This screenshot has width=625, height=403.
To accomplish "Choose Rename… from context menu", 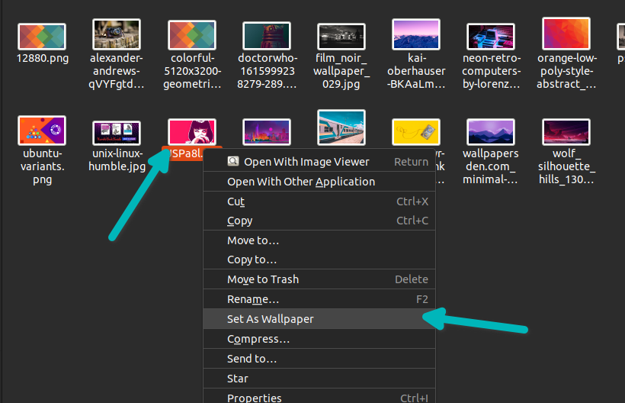I will tap(319, 299).
